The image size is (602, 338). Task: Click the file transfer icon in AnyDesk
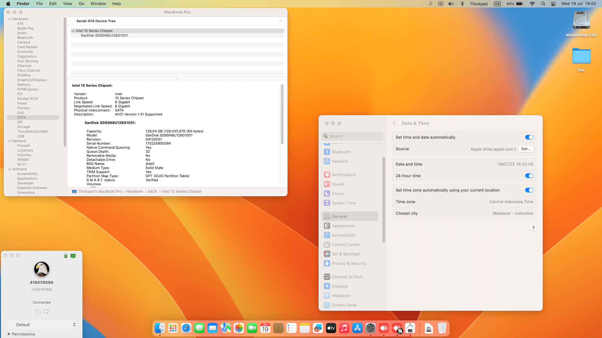point(38,312)
